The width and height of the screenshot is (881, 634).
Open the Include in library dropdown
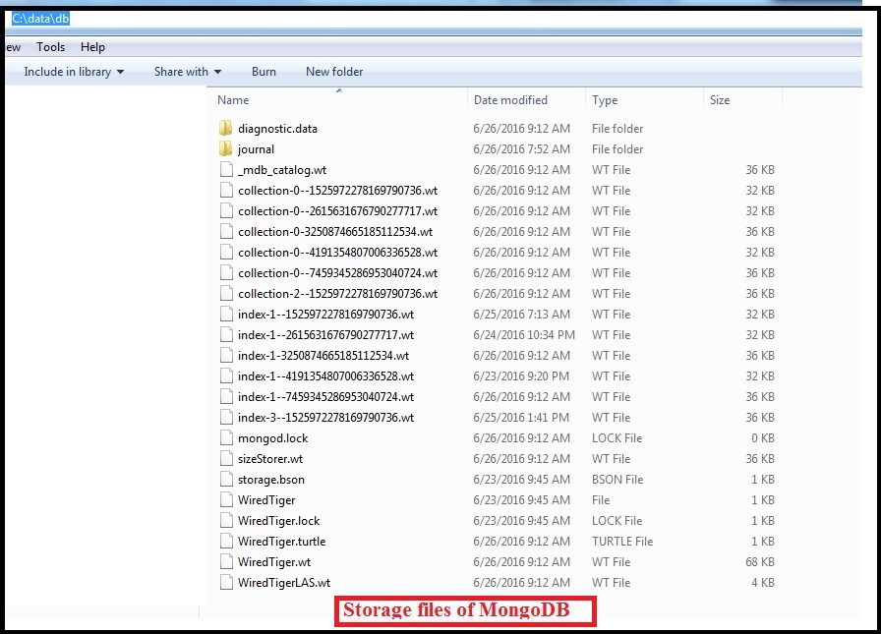tap(74, 72)
